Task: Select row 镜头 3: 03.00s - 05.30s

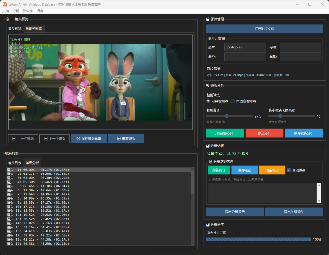Action: [x=99, y=178]
